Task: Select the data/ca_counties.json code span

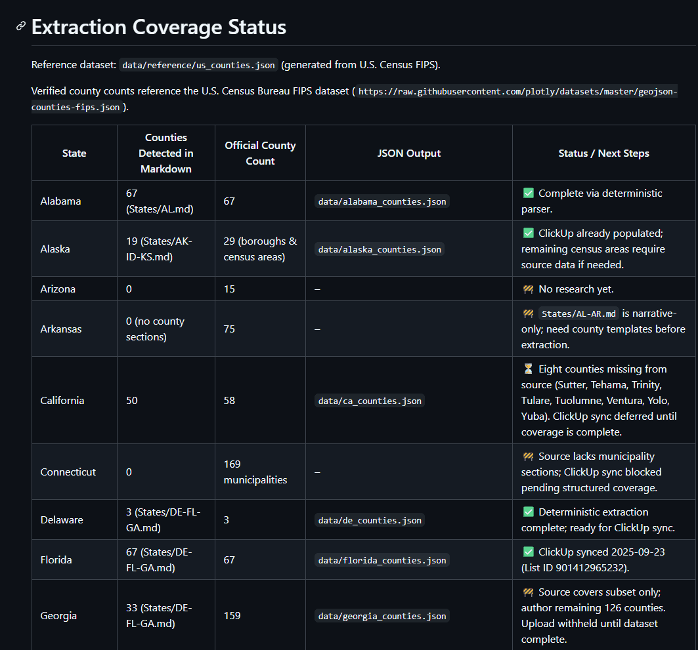Action: tap(369, 400)
